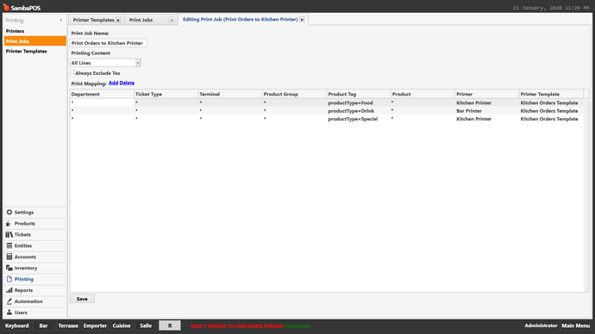
Task: Select the Editing Print Job tab
Action: [240, 19]
